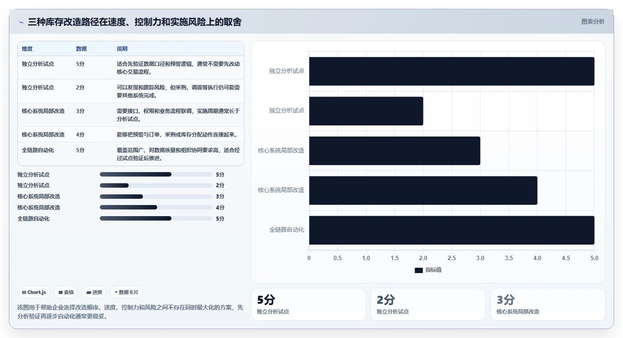
Task: Click the 指标值 legend text
Action: [433, 270]
